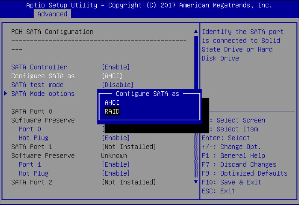
Task: Click F10 Save & Exit hint
Action: (x=231, y=182)
